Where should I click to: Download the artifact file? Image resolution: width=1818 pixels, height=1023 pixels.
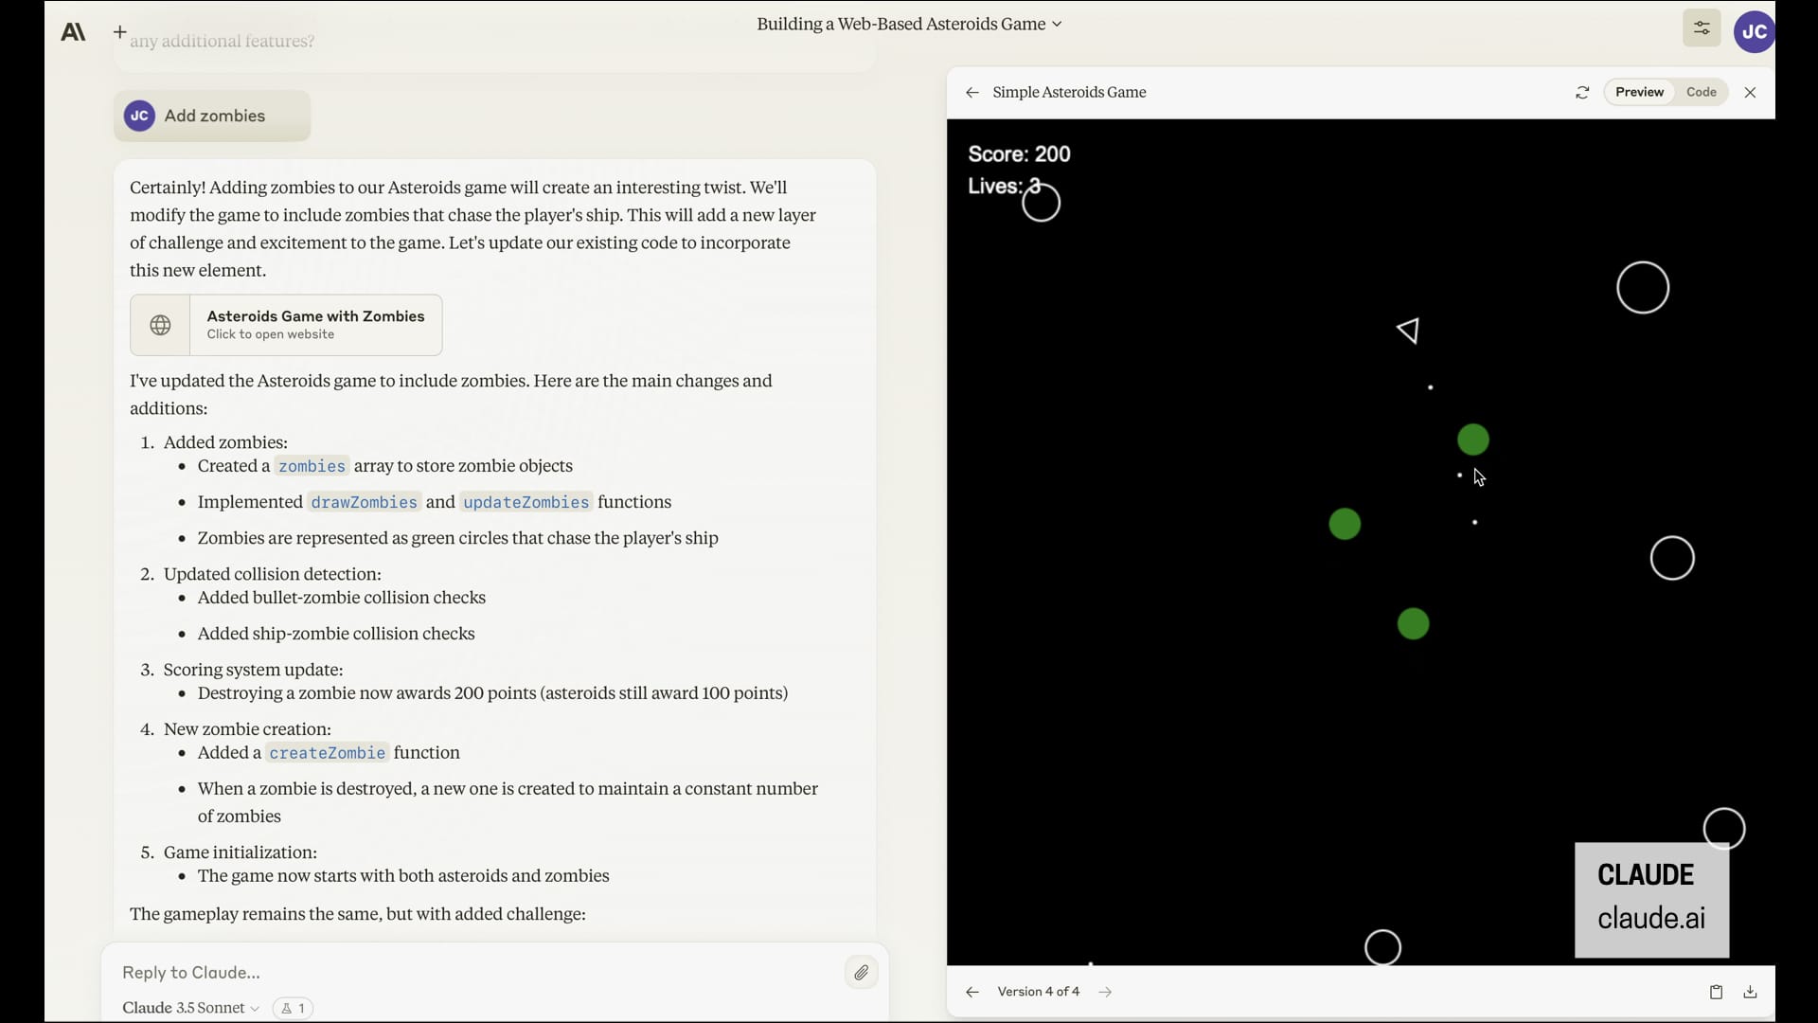(x=1750, y=992)
